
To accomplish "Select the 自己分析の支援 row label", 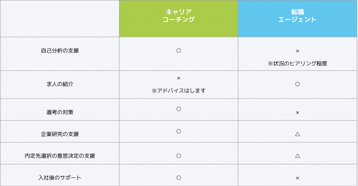I will click(x=60, y=51).
